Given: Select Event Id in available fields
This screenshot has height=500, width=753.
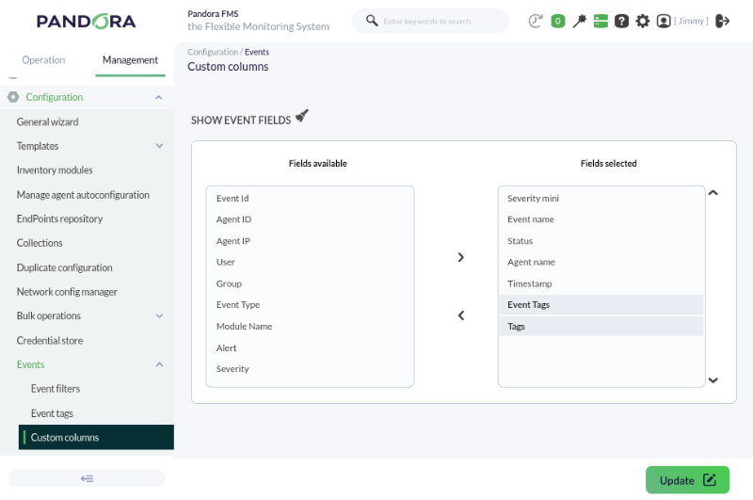Looking at the screenshot, I should [x=310, y=198].
